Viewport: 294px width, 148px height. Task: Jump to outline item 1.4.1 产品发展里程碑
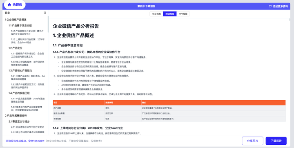pyautogui.click(x=28, y=100)
